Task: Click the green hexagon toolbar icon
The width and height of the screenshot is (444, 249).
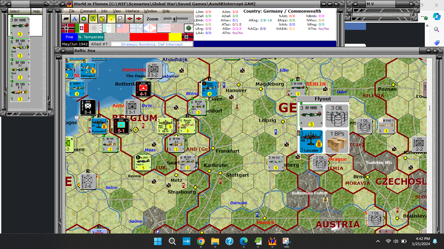Action: tap(84, 19)
